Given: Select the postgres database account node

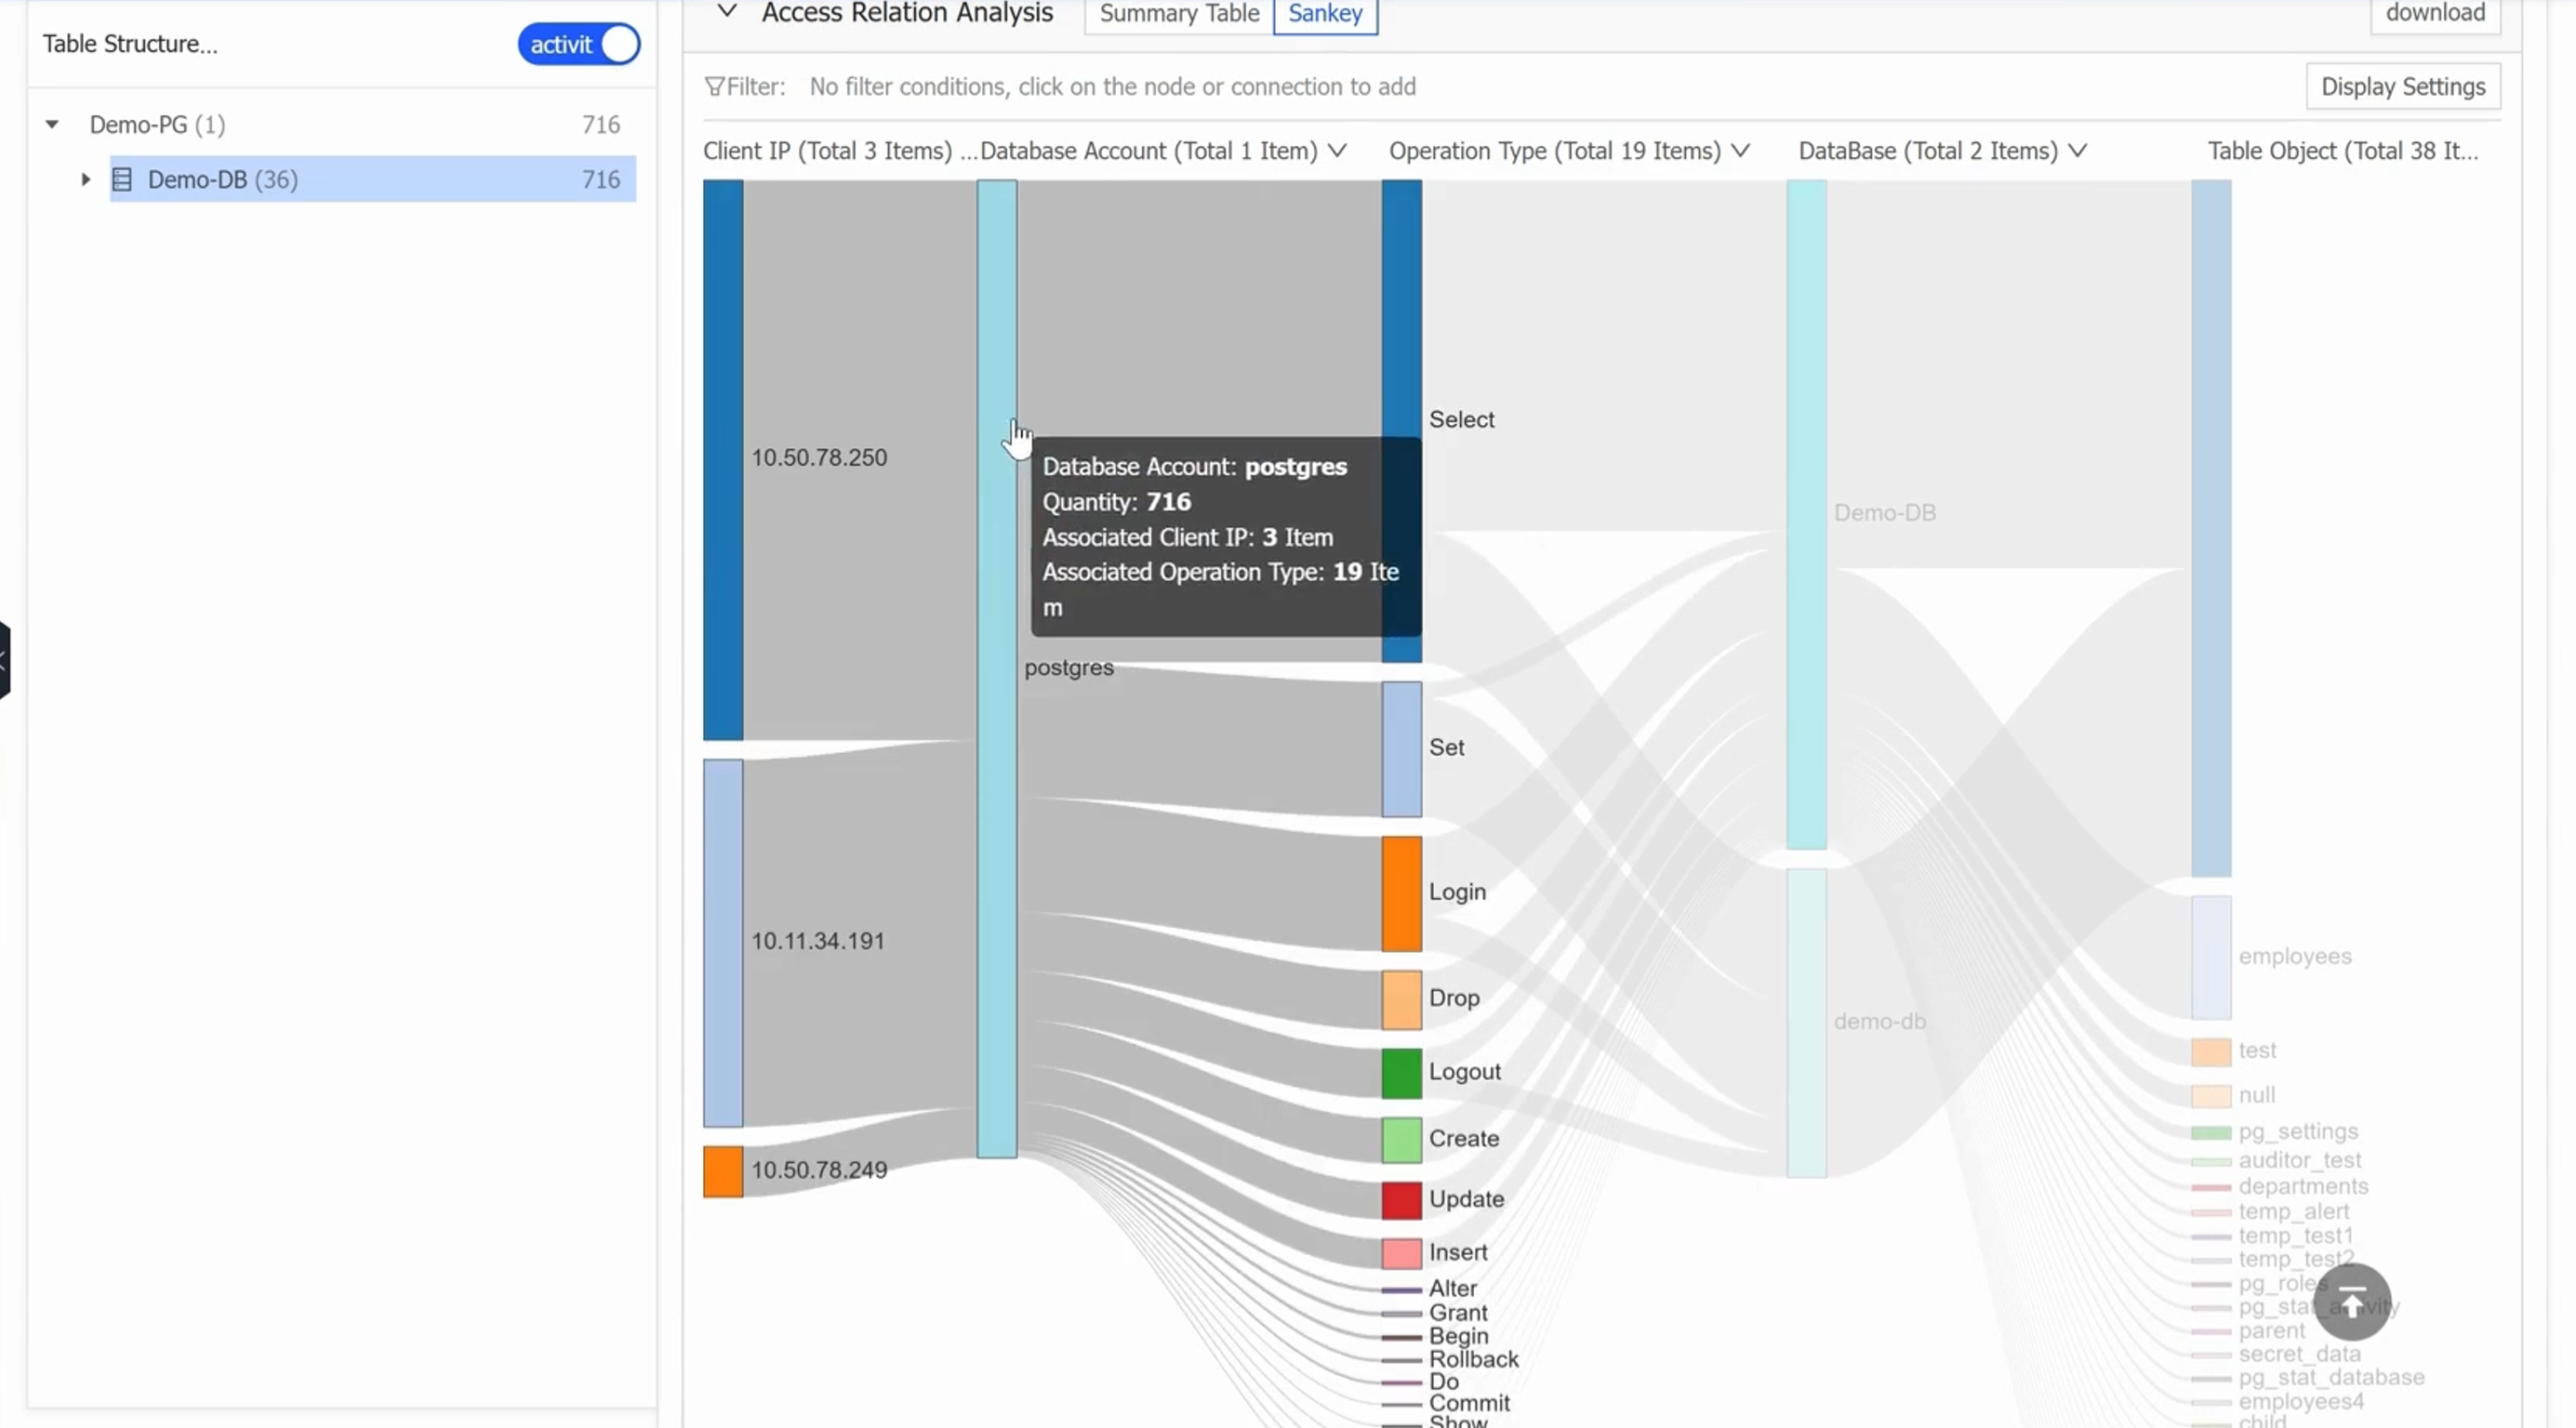Looking at the screenshot, I should [x=997, y=669].
